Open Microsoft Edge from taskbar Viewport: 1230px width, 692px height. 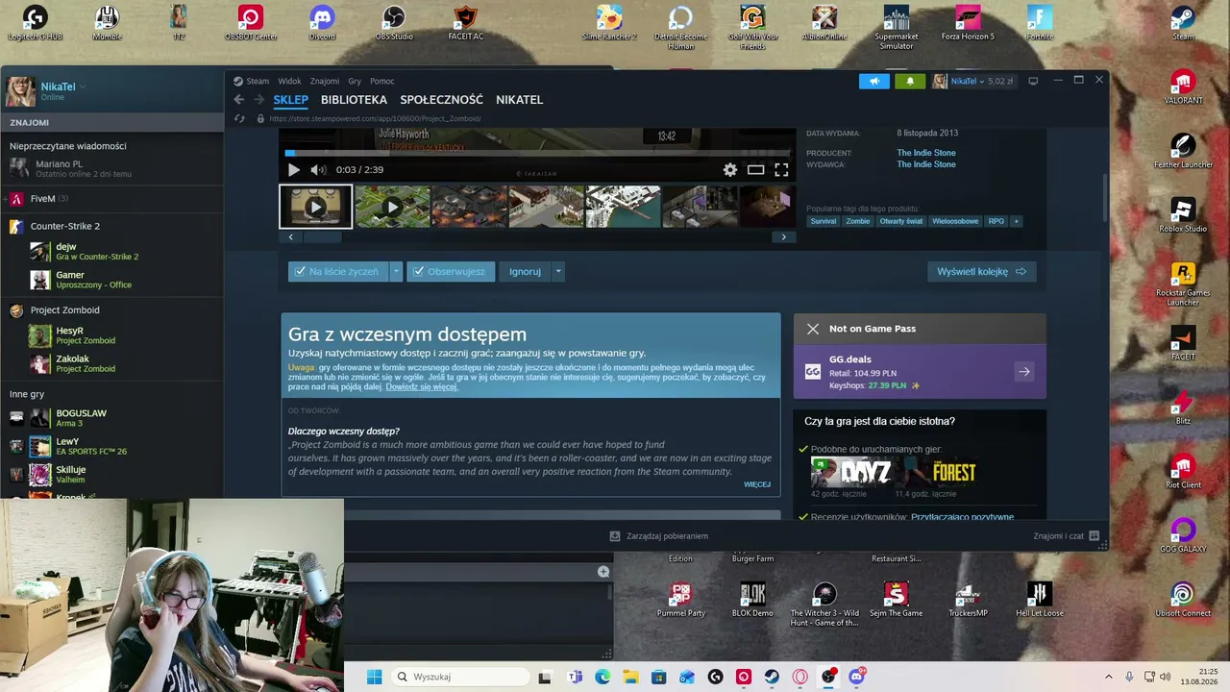603,677
